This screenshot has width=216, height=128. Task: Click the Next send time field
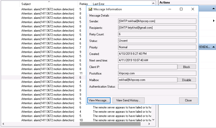pyautogui.click(x=157, y=60)
